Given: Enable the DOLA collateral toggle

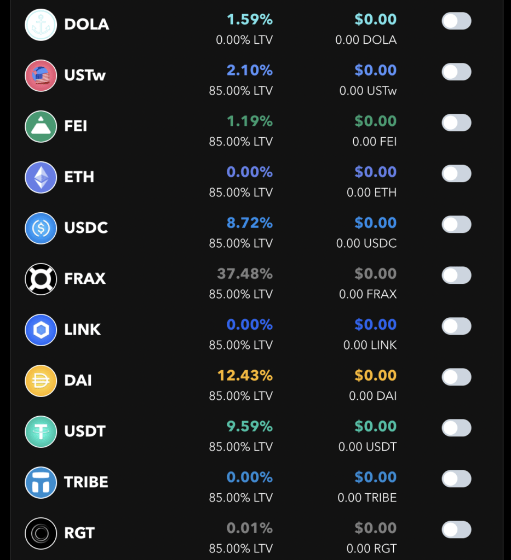Looking at the screenshot, I should [456, 21].
